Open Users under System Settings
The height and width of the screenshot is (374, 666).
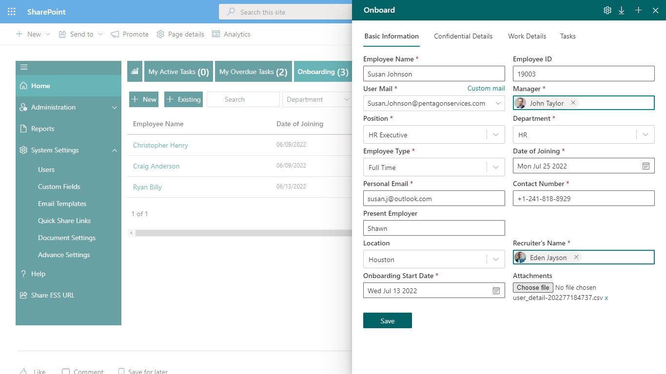[x=46, y=169]
